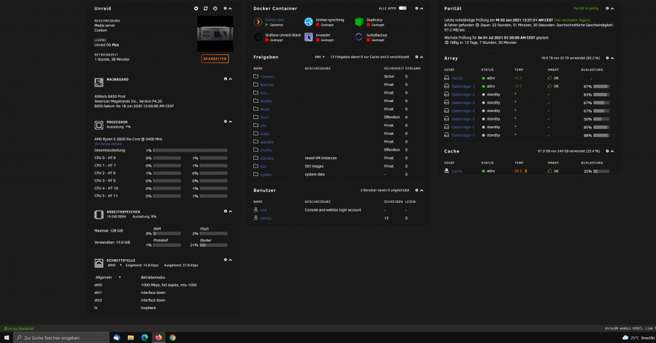Collapse the Schnittstelle section
This screenshot has height=343, width=656.
click(230, 260)
